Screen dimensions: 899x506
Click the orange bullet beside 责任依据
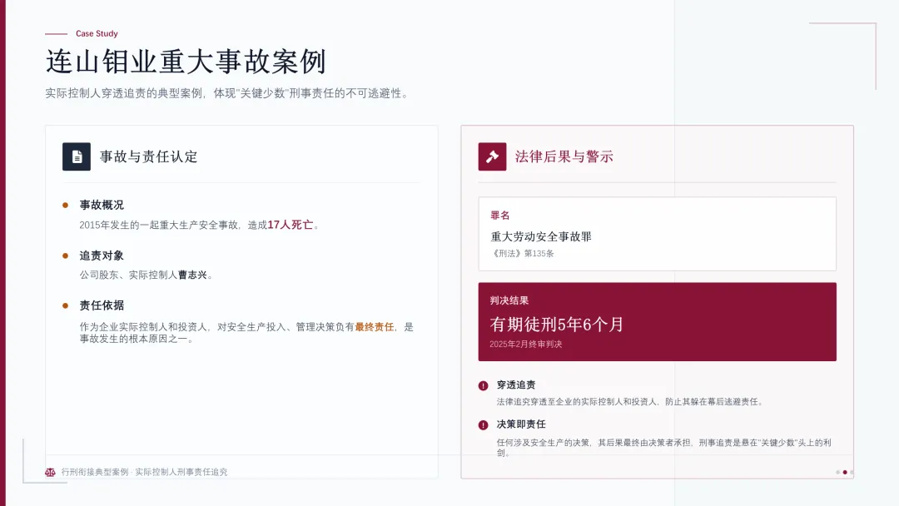click(x=66, y=305)
